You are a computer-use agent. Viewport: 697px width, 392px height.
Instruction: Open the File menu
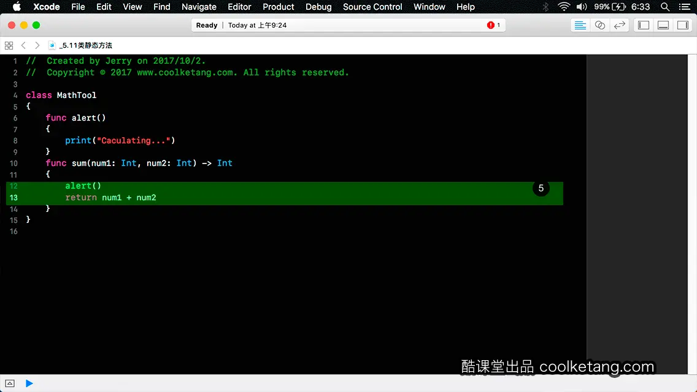(x=78, y=7)
